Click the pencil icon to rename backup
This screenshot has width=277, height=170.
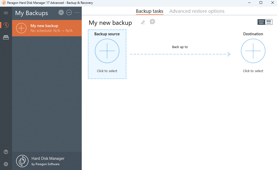(143, 22)
